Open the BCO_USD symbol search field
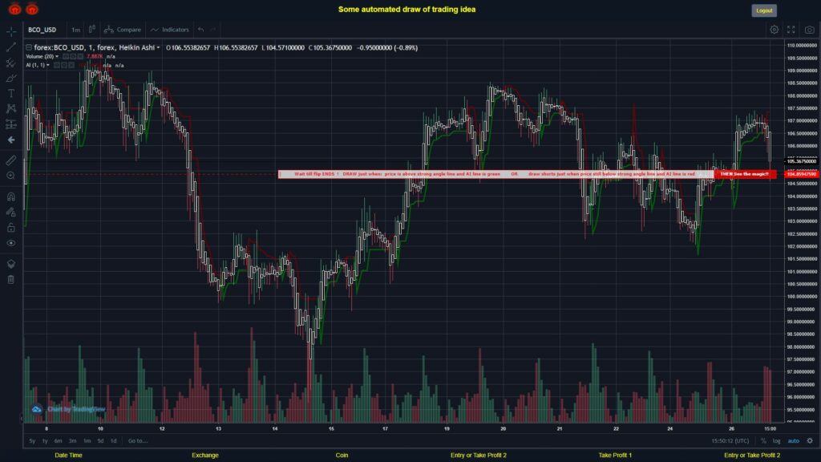 click(x=42, y=30)
